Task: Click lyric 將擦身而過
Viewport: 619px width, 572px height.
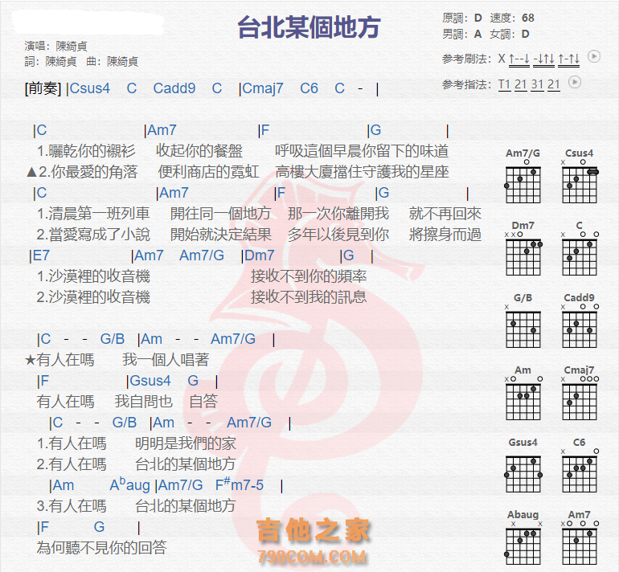Action: tap(445, 235)
